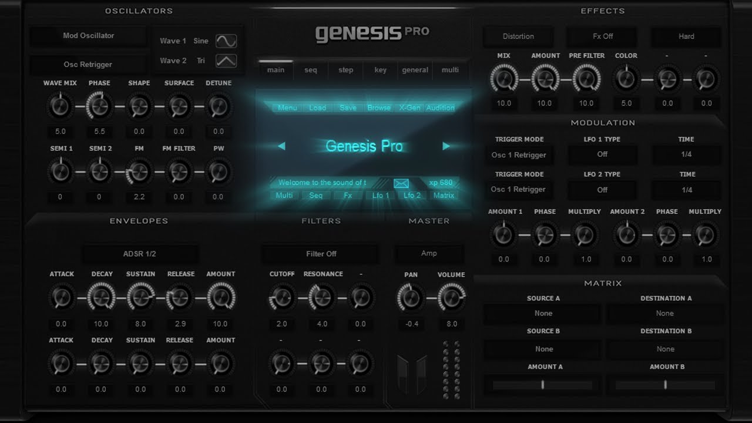Open the DESTINATION B None dropdown
Screen dimensions: 752x423
tap(665, 349)
